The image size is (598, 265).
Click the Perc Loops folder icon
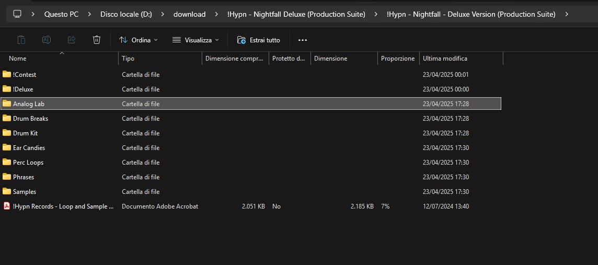point(6,162)
